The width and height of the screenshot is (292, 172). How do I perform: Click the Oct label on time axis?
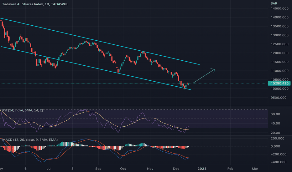tap(123, 169)
